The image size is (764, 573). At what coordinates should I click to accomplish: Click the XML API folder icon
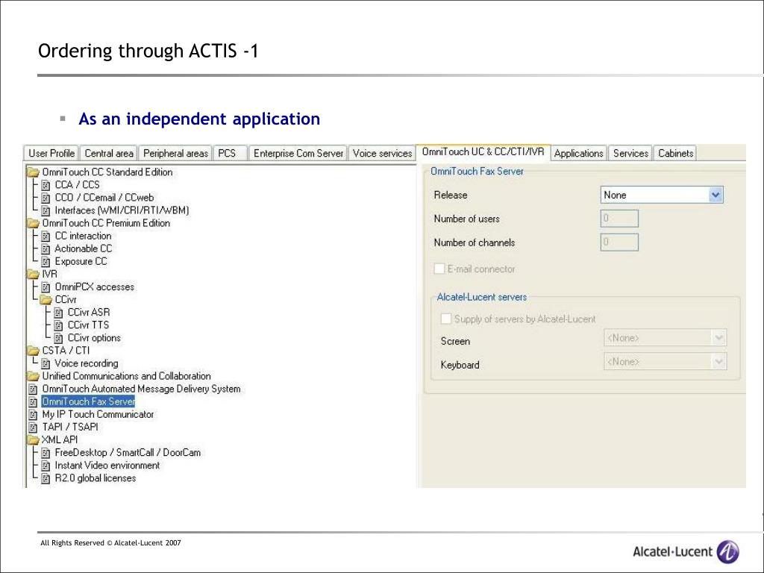(33, 440)
